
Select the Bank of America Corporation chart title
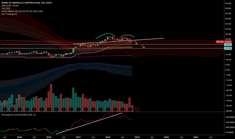27,3
